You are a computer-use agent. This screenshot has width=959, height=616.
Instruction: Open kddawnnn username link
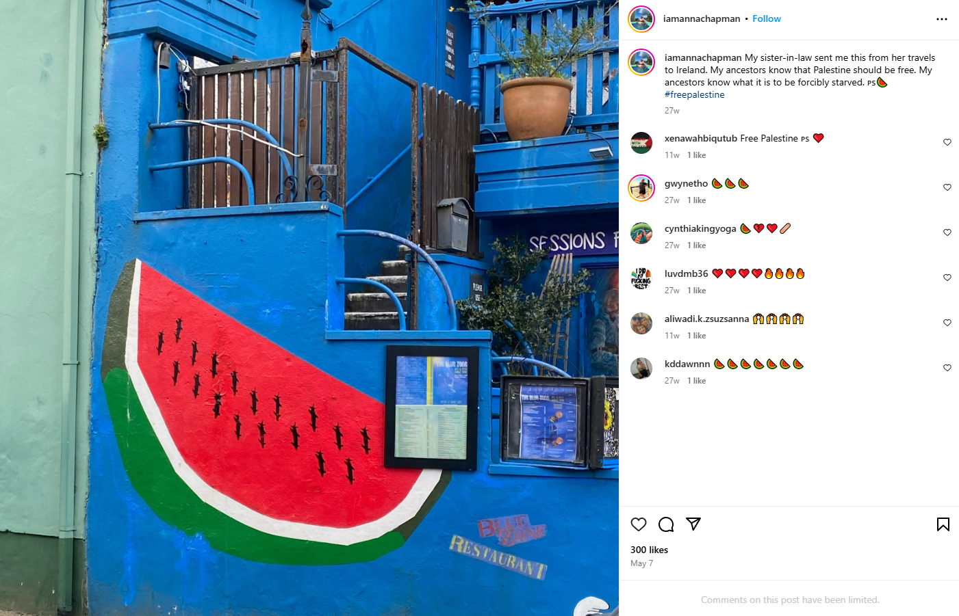click(687, 364)
